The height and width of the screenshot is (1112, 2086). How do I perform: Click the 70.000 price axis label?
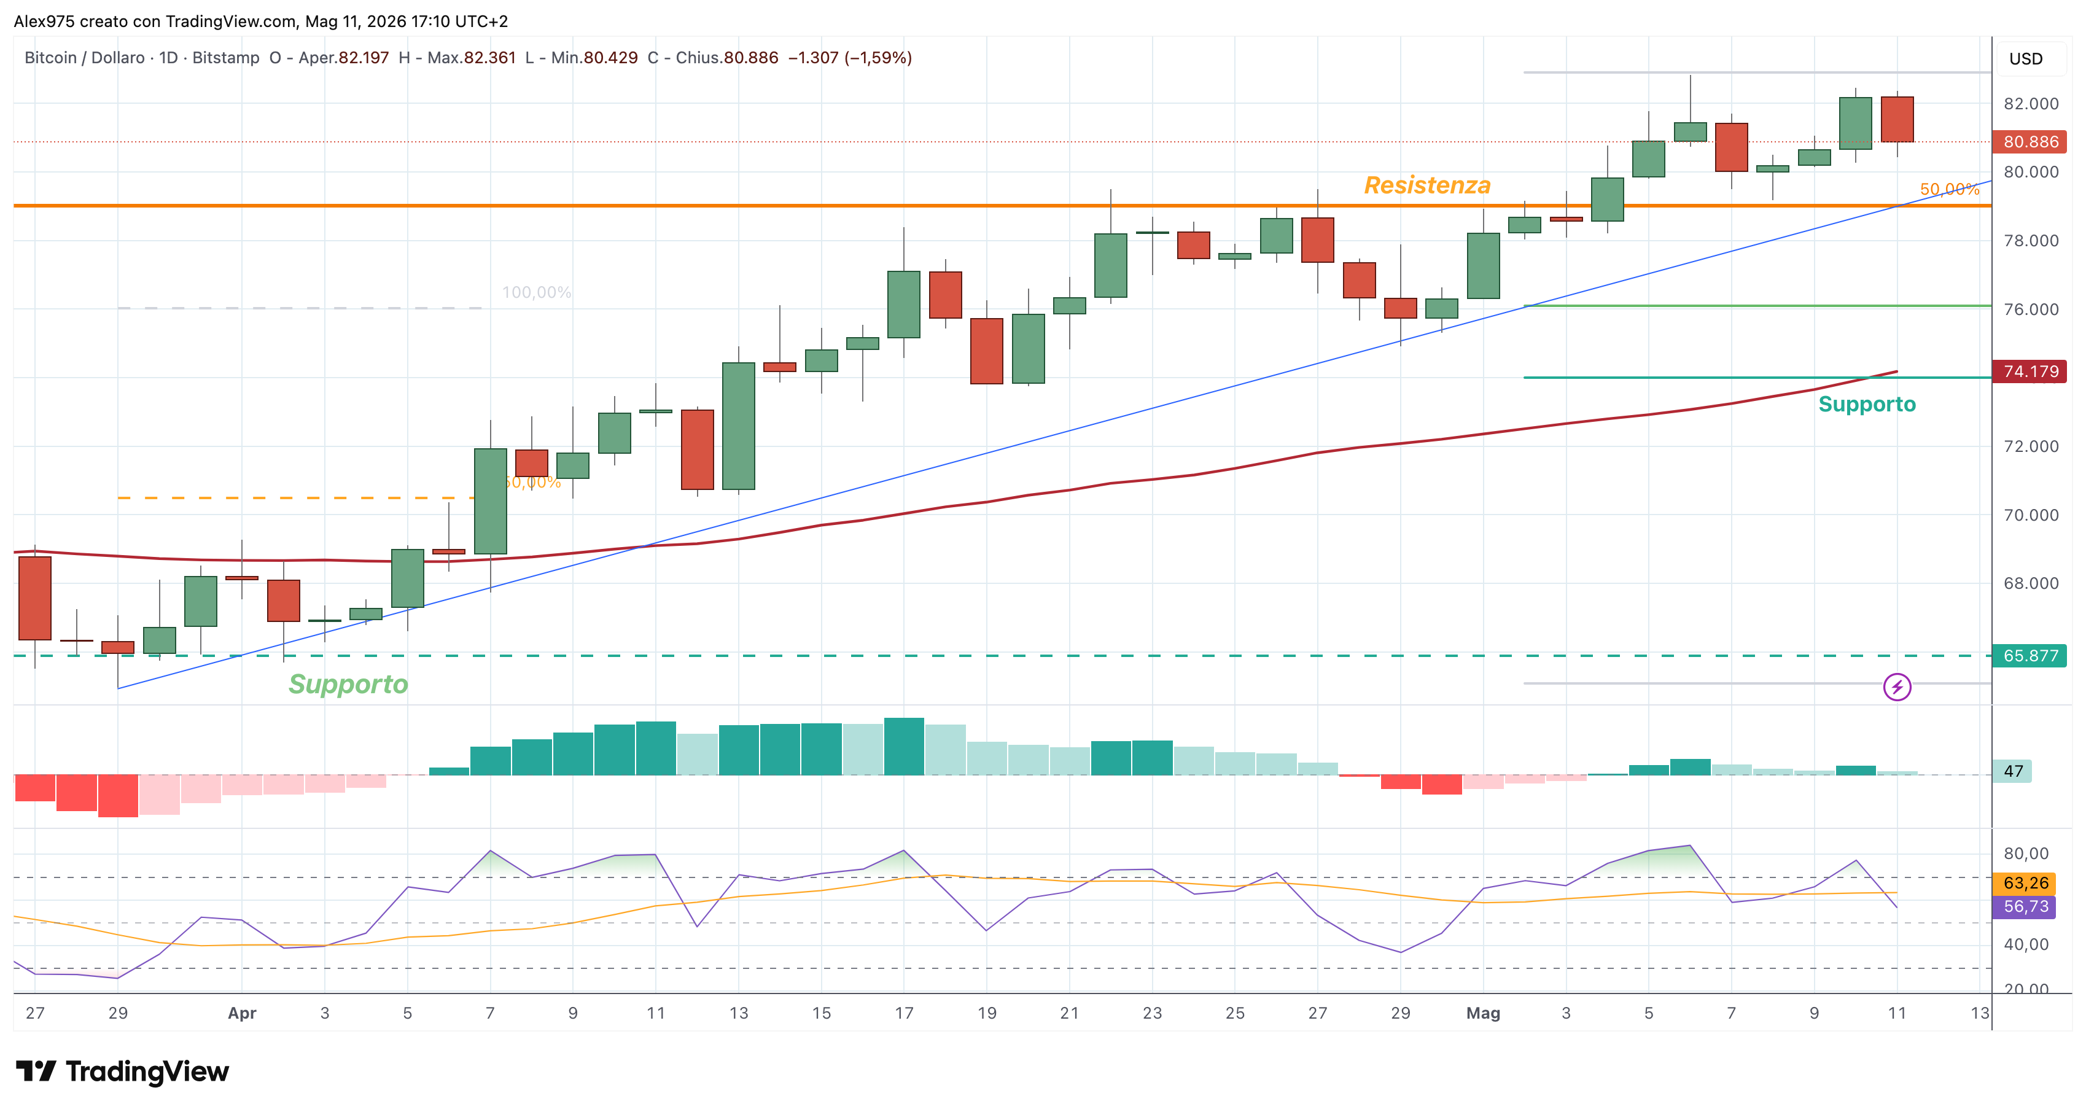[x=2030, y=515]
